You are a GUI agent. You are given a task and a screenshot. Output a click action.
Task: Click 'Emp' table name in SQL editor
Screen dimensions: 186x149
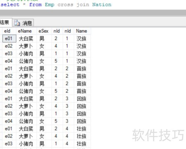50,5
